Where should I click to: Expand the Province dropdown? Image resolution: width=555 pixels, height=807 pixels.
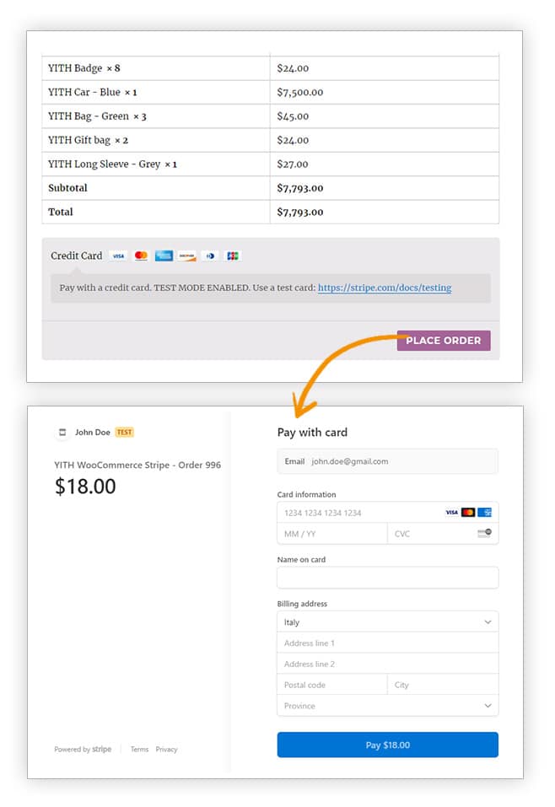pos(388,706)
